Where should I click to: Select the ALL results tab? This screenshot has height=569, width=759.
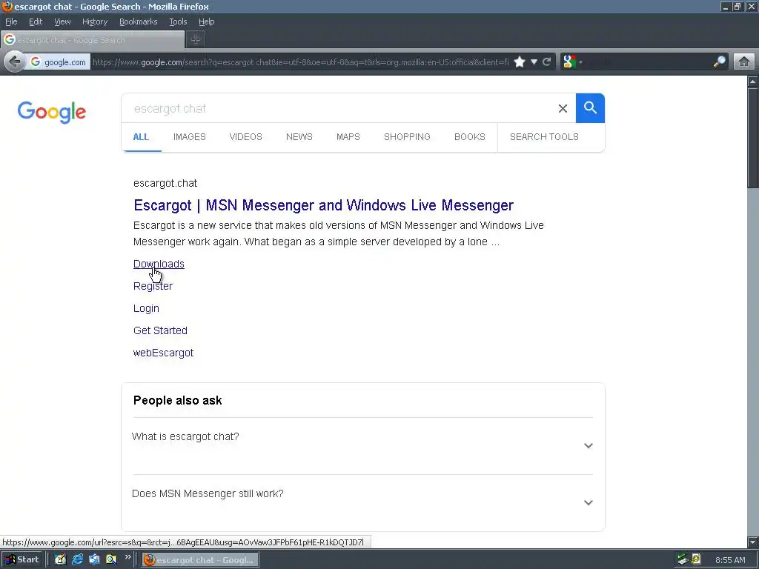click(141, 137)
